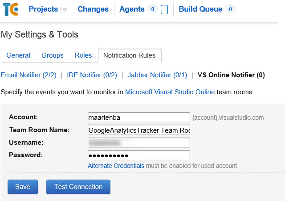Follow the Microsoft Visual Studio Online link
The image size is (285, 201).
170,92
